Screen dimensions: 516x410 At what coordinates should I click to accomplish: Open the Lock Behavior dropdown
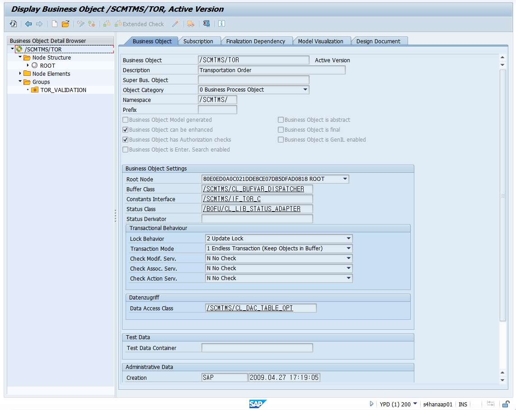pos(348,239)
